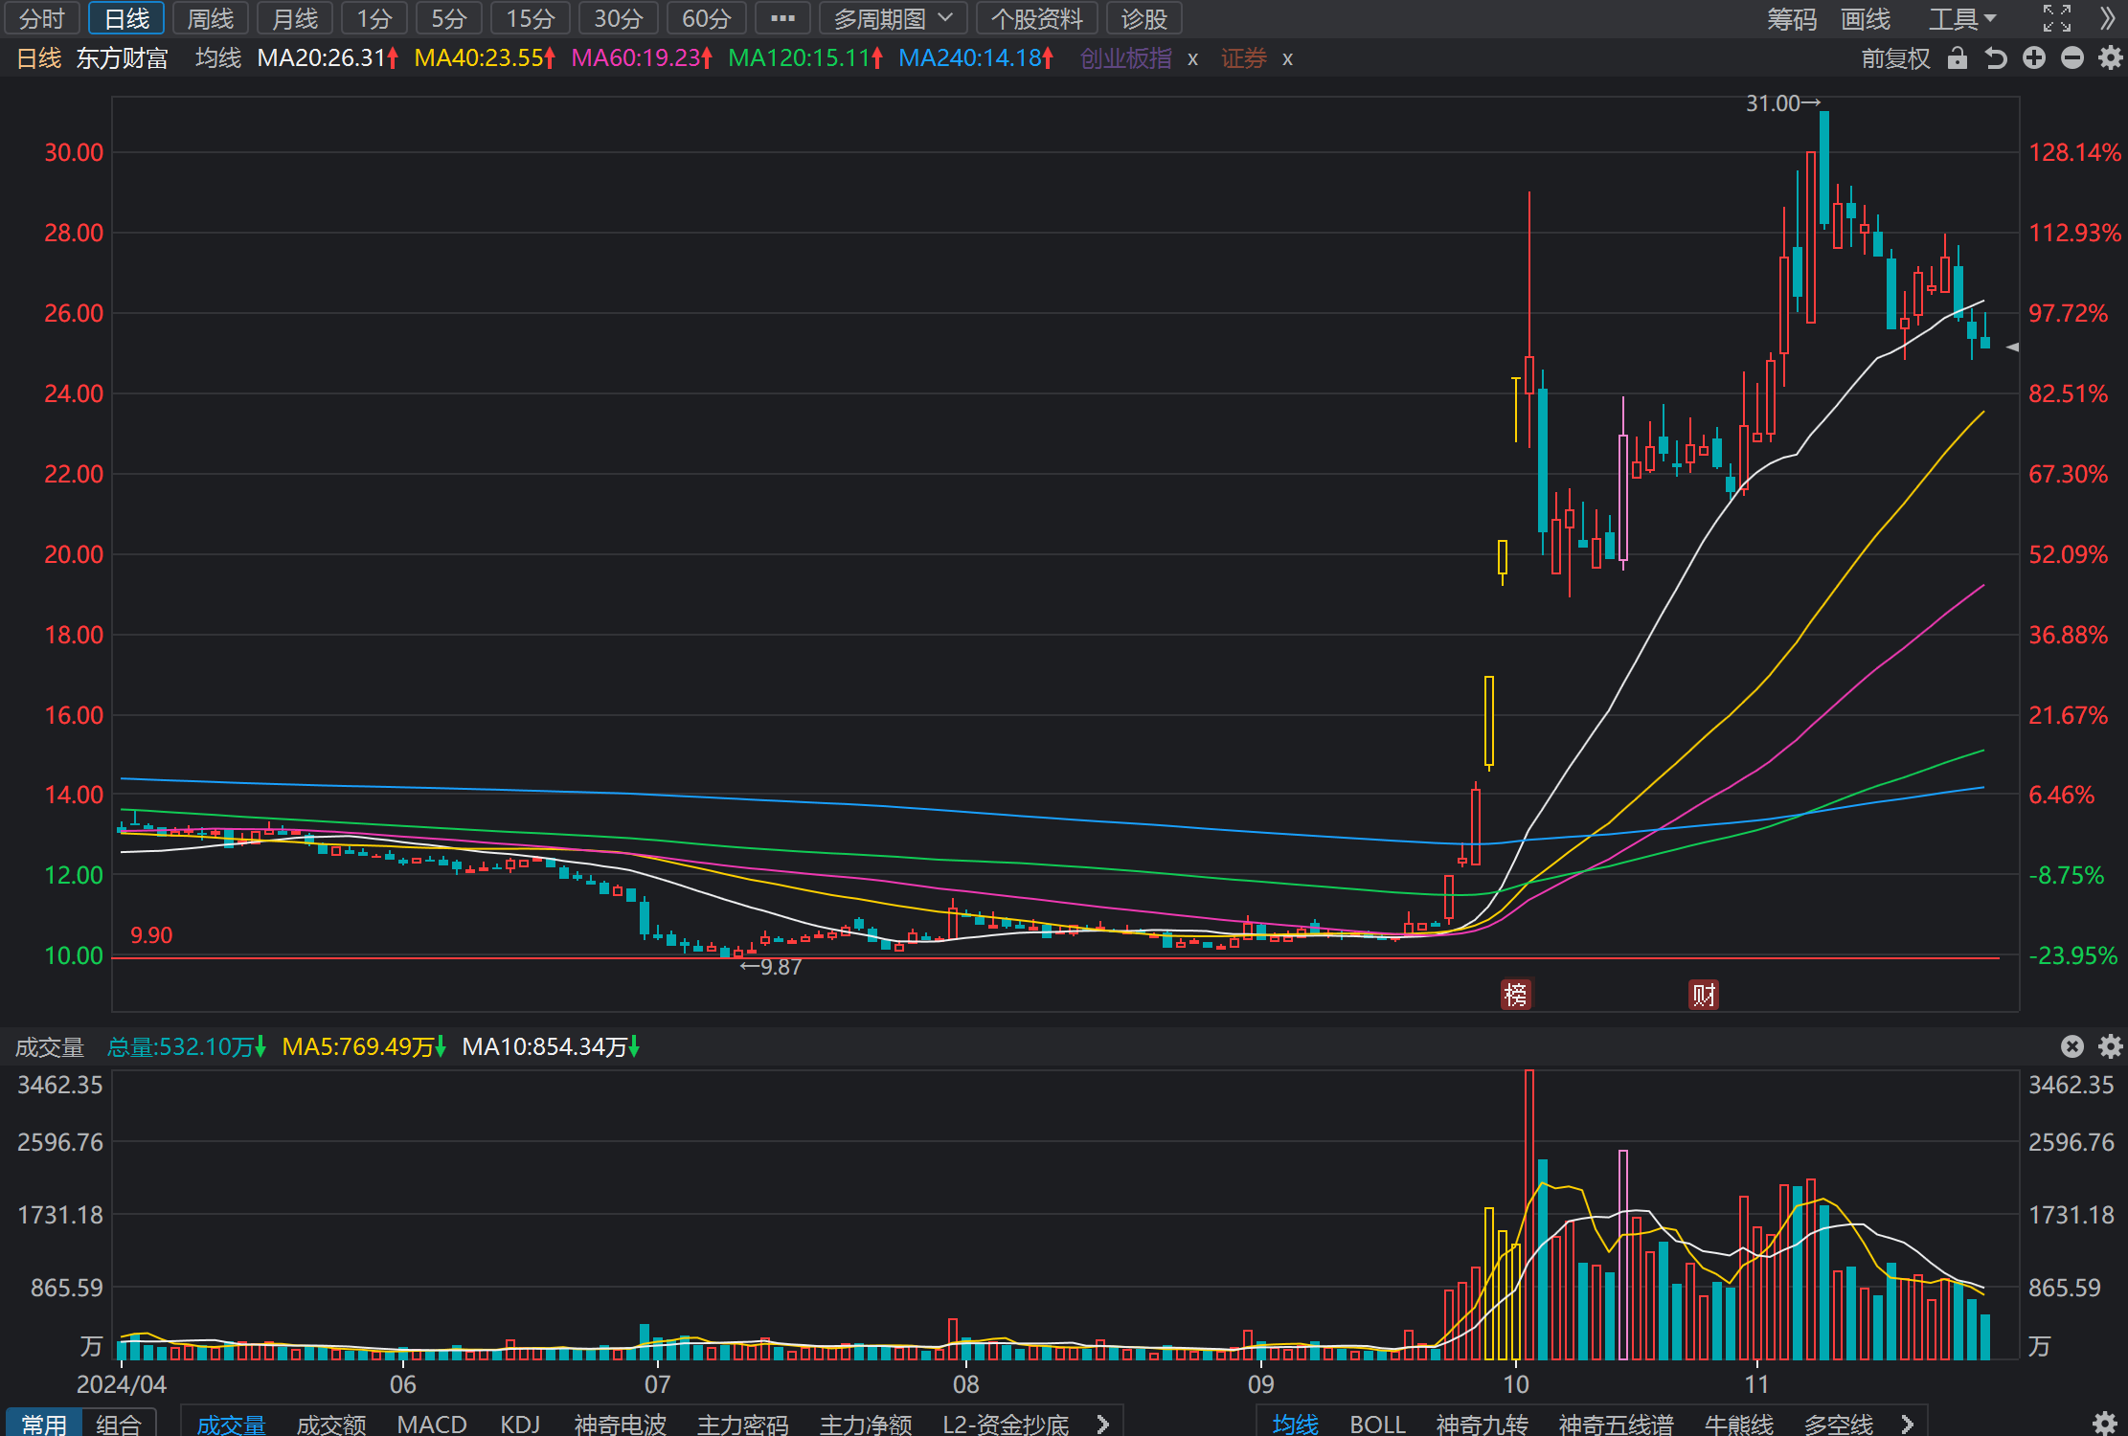Image resolution: width=2128 pixels, height=1436 pixels.
Task: Show the 神奇电波 indicator
Action: [620, 1425]
